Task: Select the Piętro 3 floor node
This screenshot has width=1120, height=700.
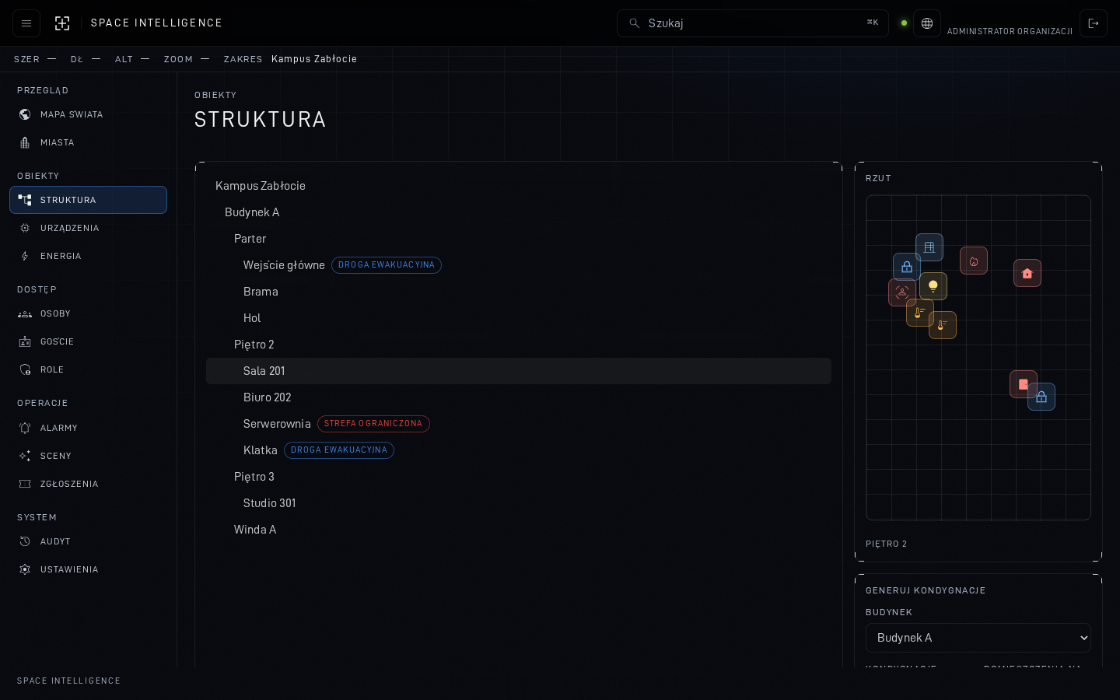Action: click(519, 477)
